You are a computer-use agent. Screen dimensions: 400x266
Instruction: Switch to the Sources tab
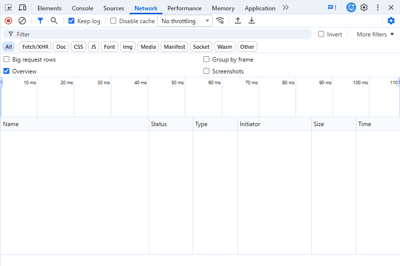[x=114, y=8]
